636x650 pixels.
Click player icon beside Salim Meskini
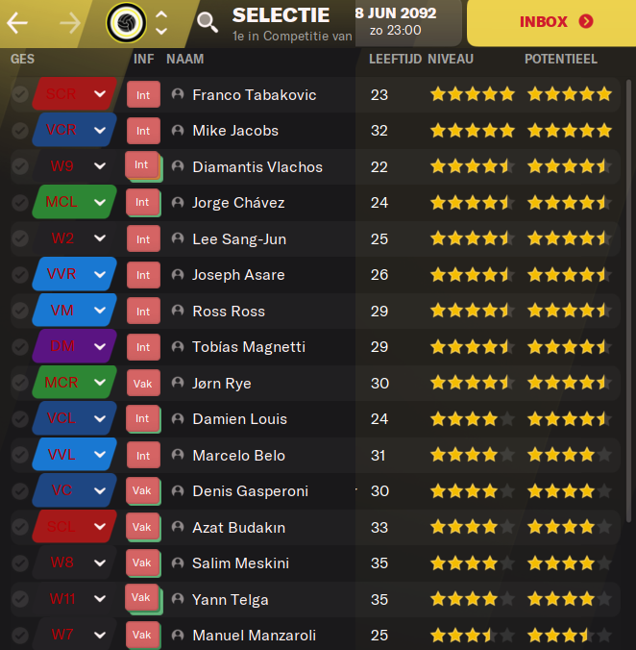178,562
